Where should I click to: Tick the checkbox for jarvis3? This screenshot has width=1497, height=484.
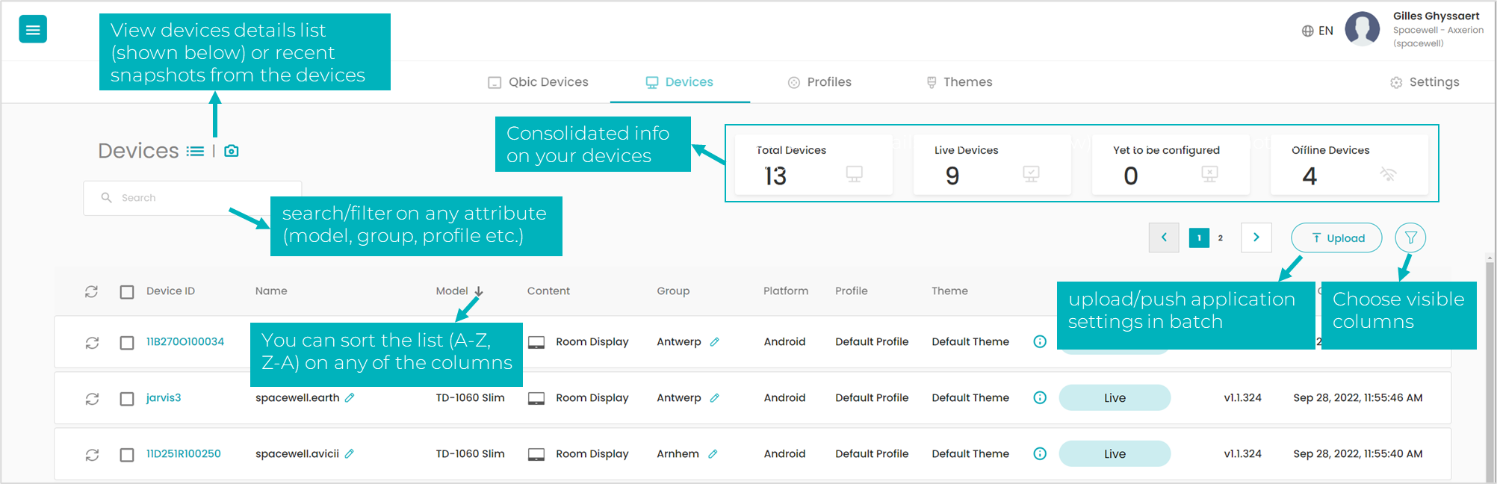pyautogui.click(x=127, y=399)
